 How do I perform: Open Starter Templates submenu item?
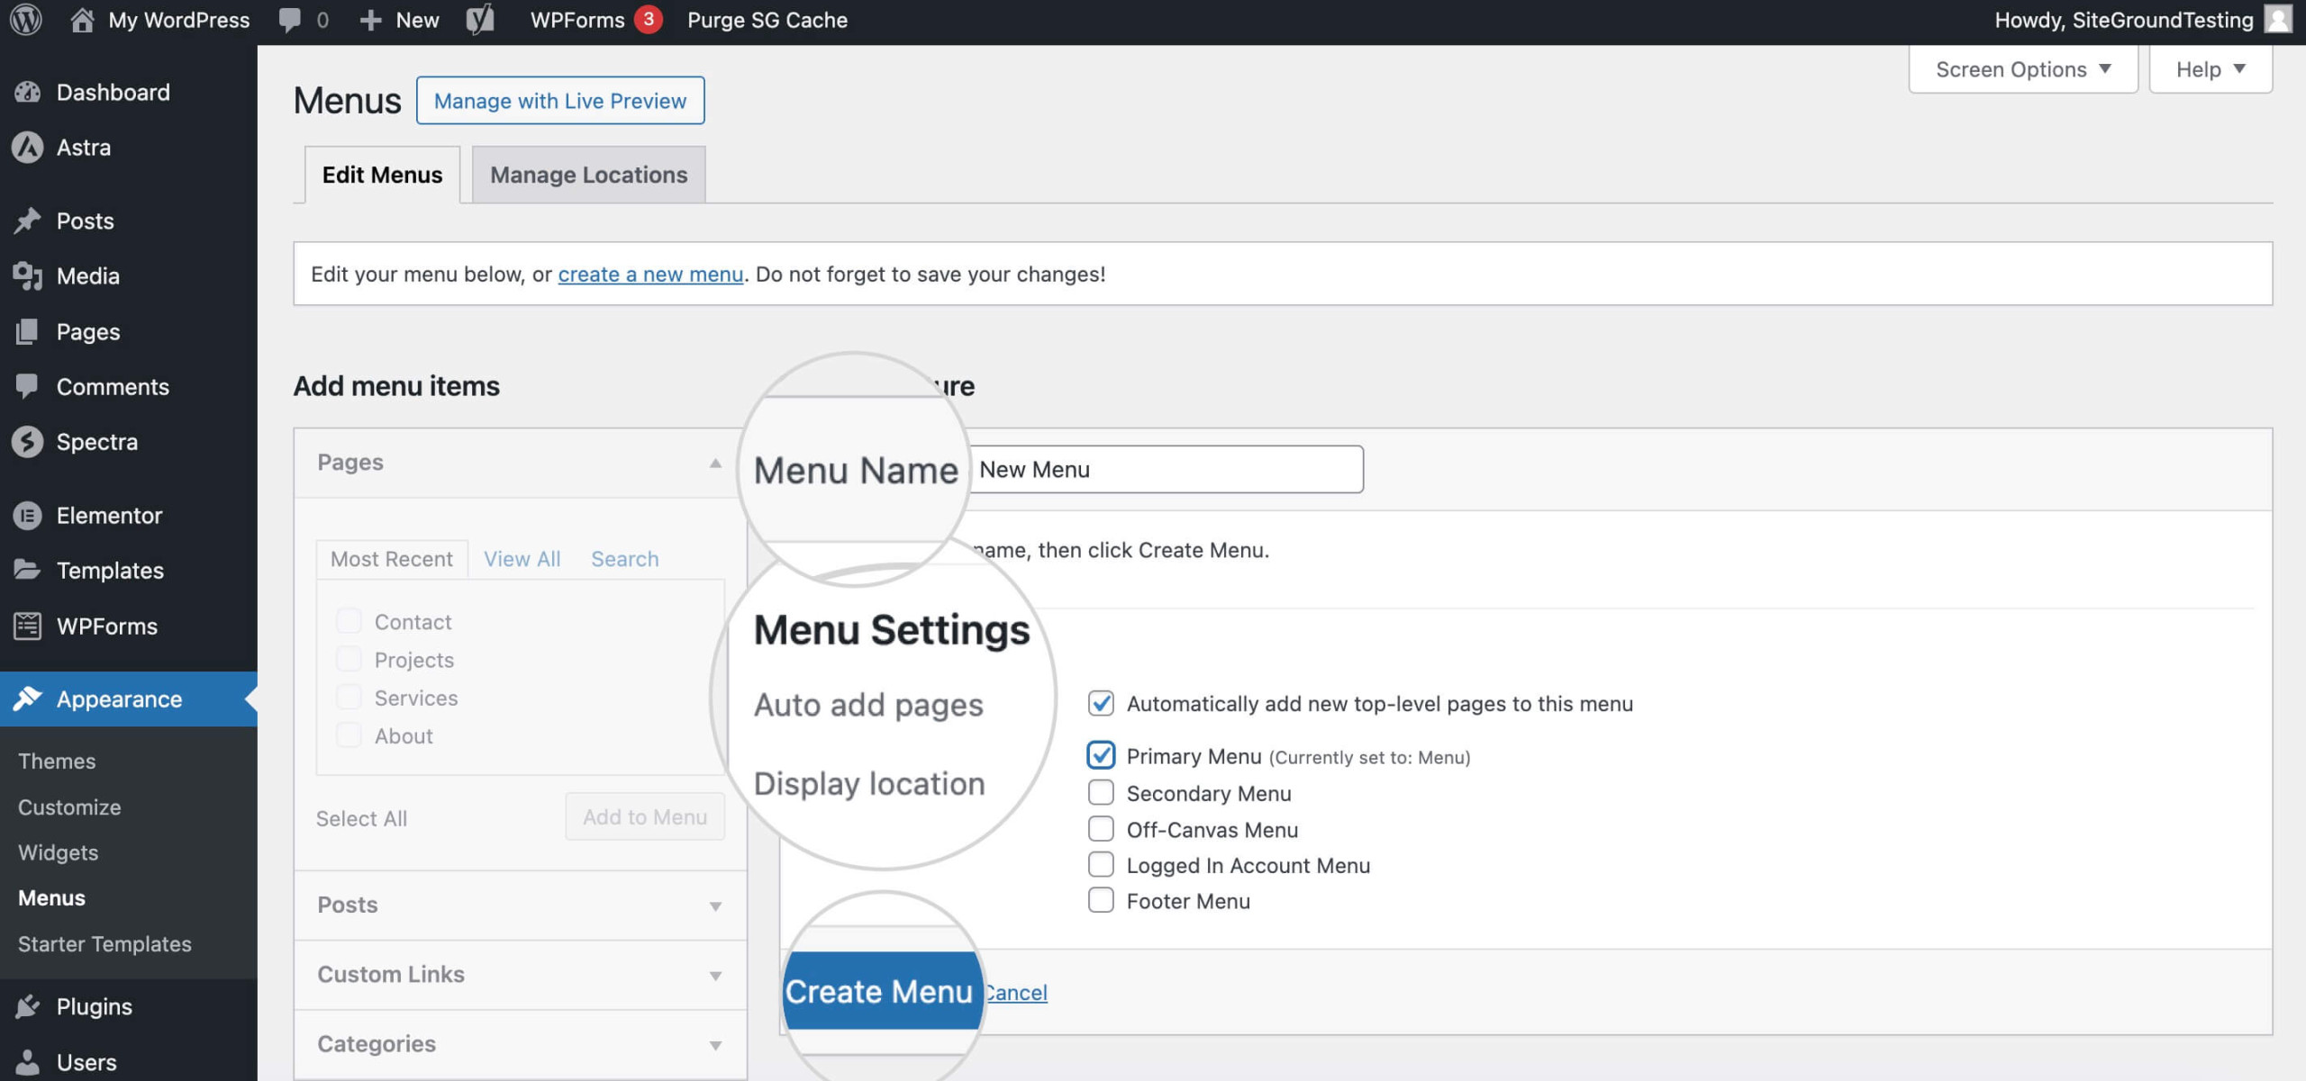pyautogui.click(x=104, y=944)
